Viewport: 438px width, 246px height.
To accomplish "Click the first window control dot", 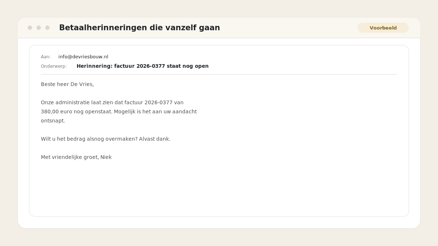I will [x=30, y=28].
